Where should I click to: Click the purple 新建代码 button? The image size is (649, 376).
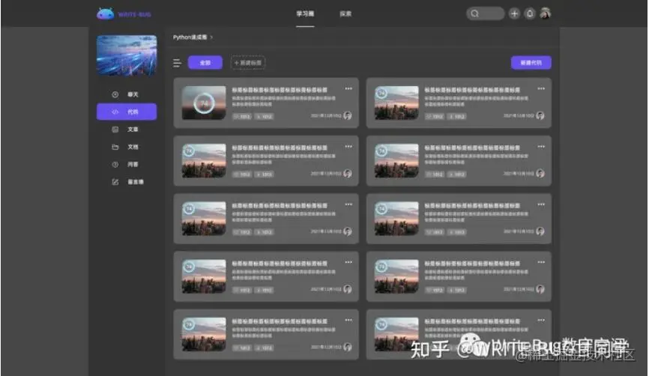click(531, 63)
